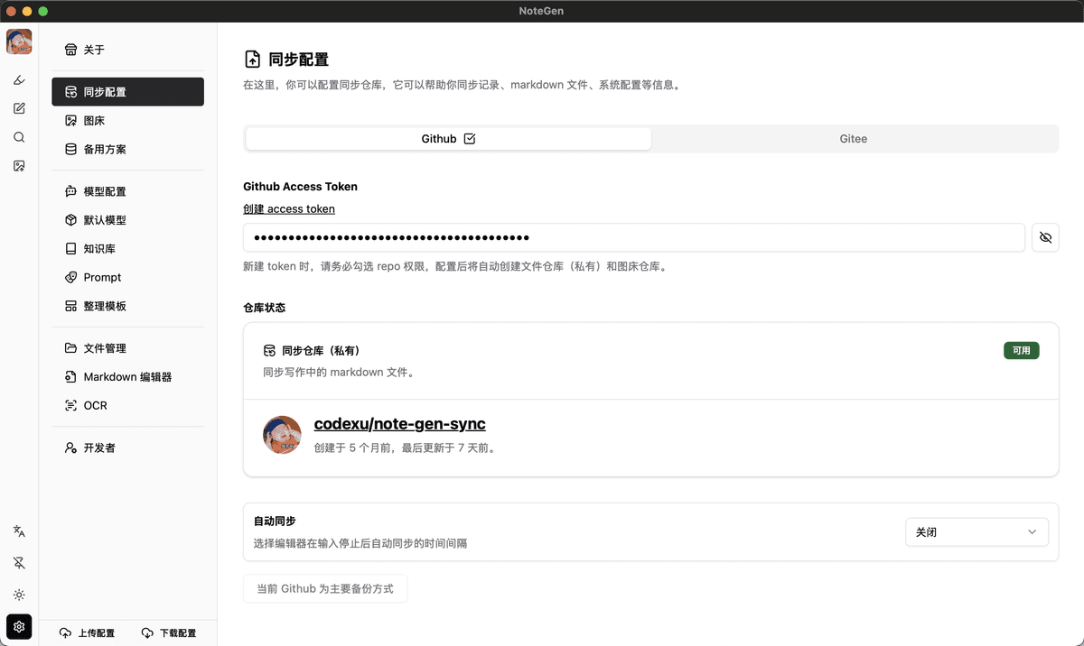Click the 创建 access token link
Image resolution: width=1084 pixels, height=646 pixels.
click(x=289, y=209)
